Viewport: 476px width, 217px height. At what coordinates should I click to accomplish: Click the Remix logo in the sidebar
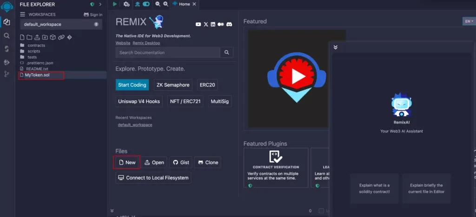tap(7, 6)
